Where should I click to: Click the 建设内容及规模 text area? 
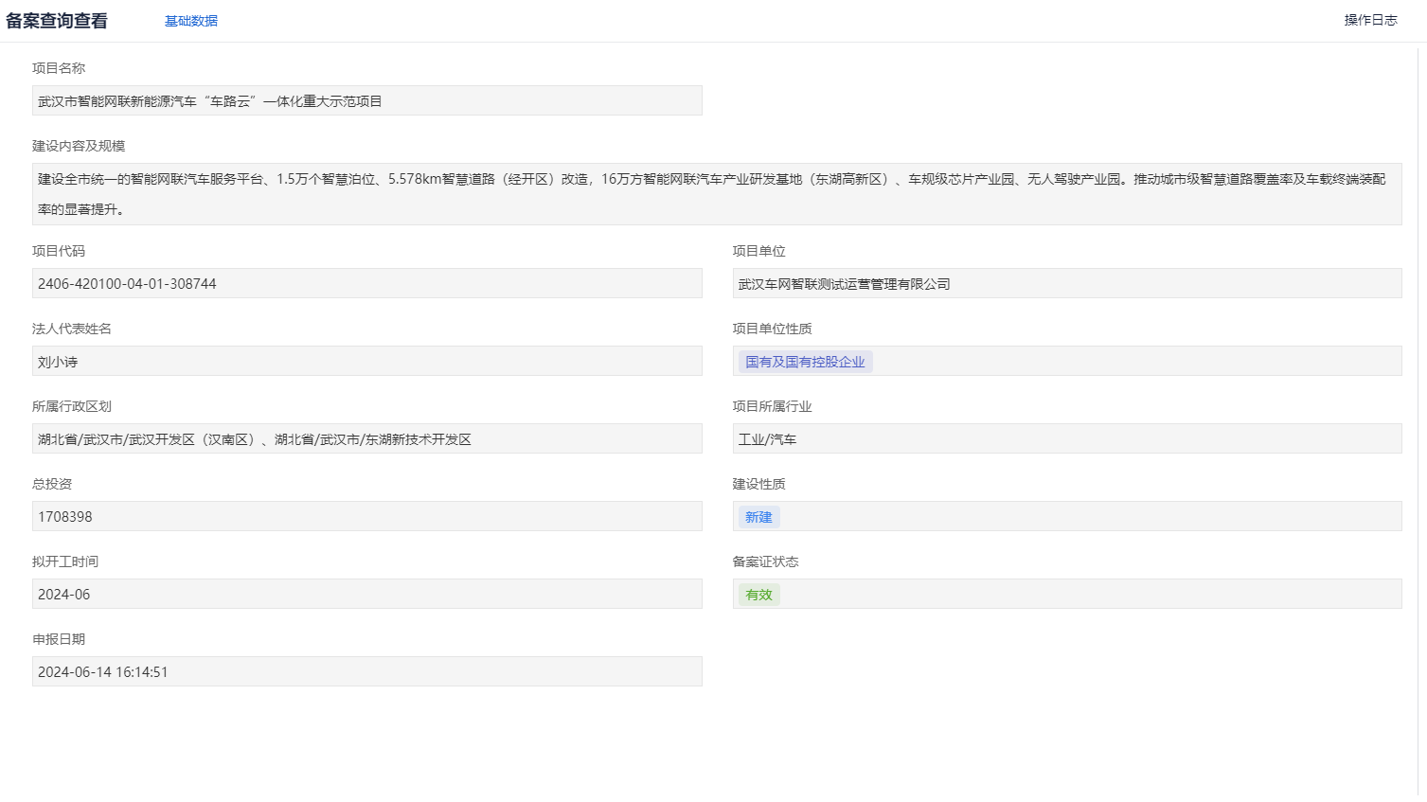pos(716,194)
